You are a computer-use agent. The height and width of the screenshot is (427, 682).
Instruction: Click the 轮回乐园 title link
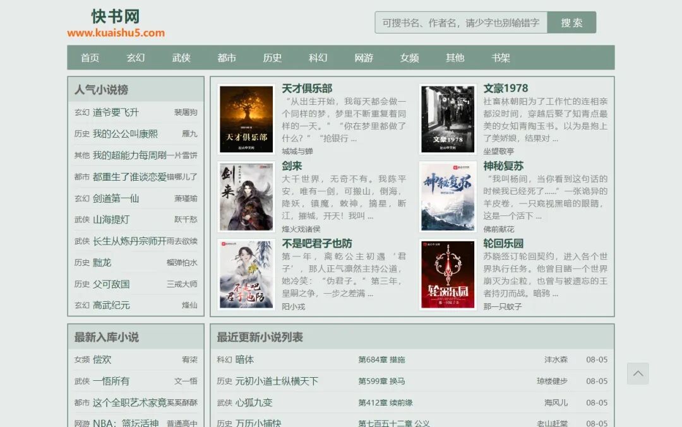tap(503, 243)
